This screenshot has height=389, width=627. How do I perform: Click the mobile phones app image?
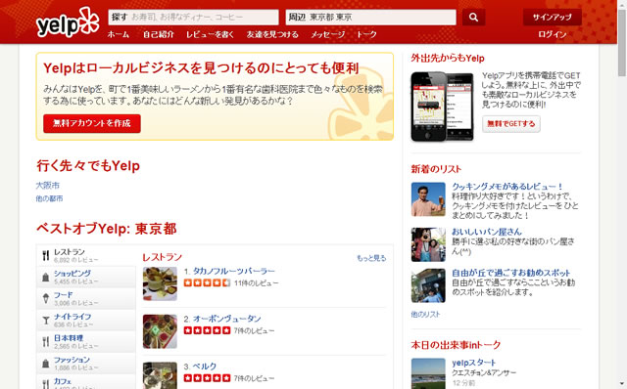point(442,107)
